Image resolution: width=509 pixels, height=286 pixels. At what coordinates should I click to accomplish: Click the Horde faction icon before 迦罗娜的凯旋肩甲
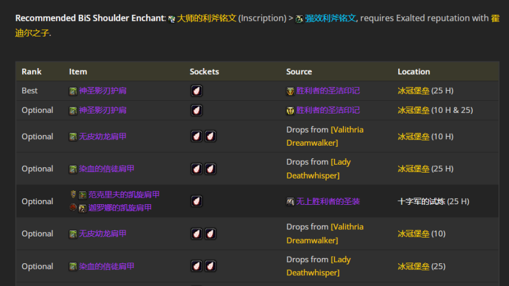tap(73, 208)
